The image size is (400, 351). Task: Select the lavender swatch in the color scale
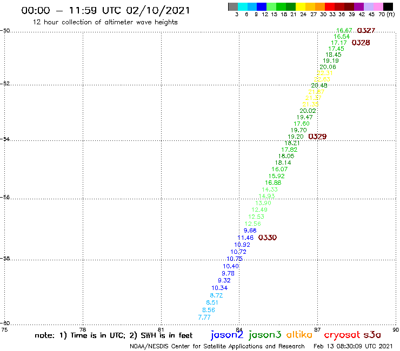coord(368,6)
